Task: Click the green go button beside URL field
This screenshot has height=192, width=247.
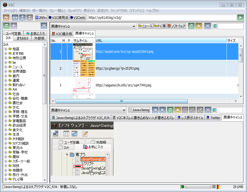Action: click(x=240, y=17)
